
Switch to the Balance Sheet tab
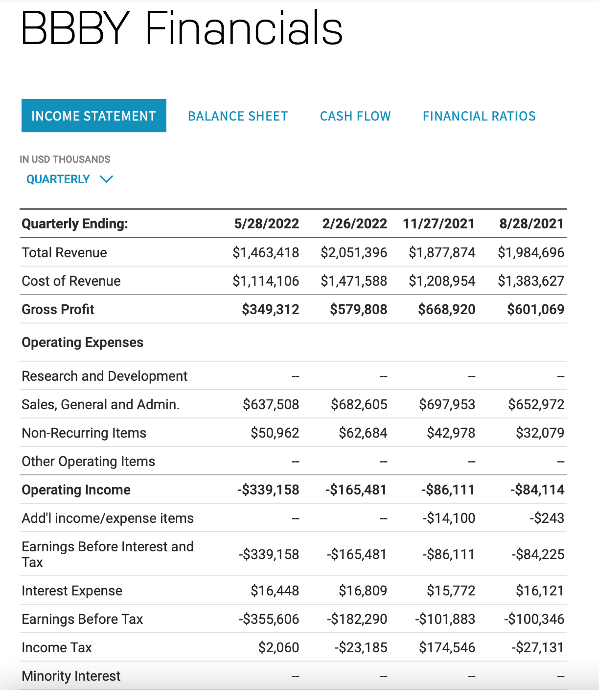pos(238,116)
